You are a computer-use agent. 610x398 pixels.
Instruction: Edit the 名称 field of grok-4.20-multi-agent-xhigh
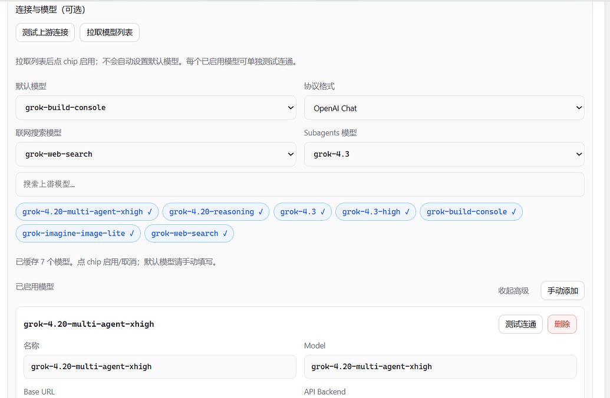coord(160,367)
